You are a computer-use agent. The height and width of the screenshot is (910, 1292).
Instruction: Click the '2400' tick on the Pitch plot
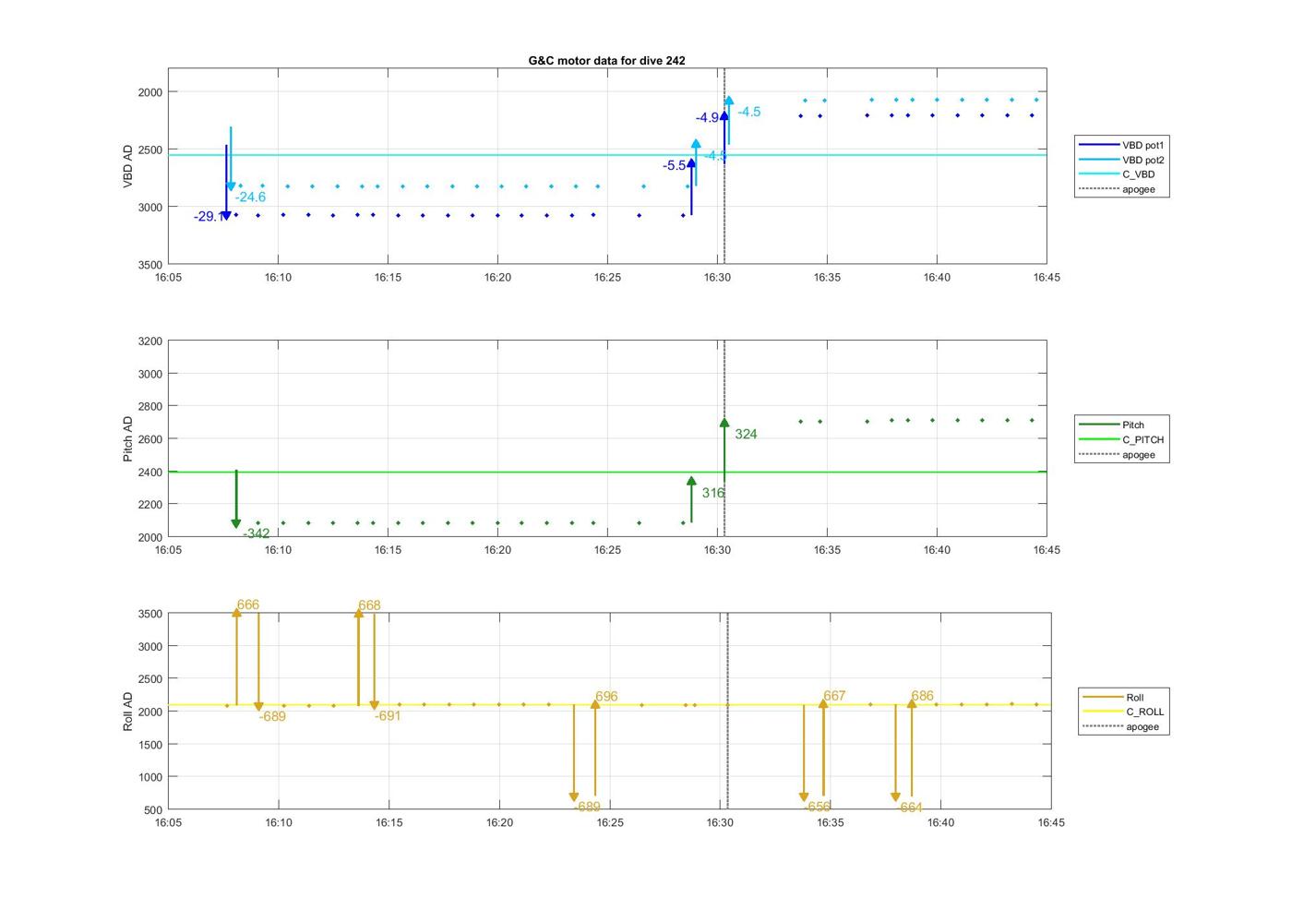click(150, 473)
